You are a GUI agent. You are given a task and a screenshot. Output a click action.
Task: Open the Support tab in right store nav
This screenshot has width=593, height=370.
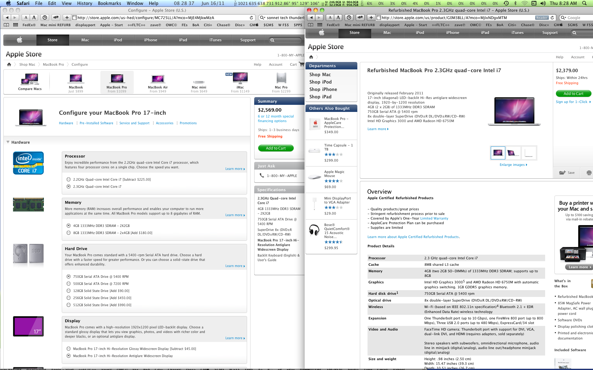pyautogui.click(x=550, y=32)
